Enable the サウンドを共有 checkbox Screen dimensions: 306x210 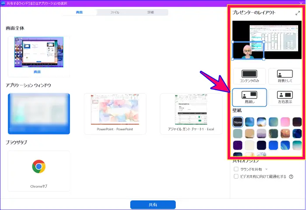click(x=236, y=169)
